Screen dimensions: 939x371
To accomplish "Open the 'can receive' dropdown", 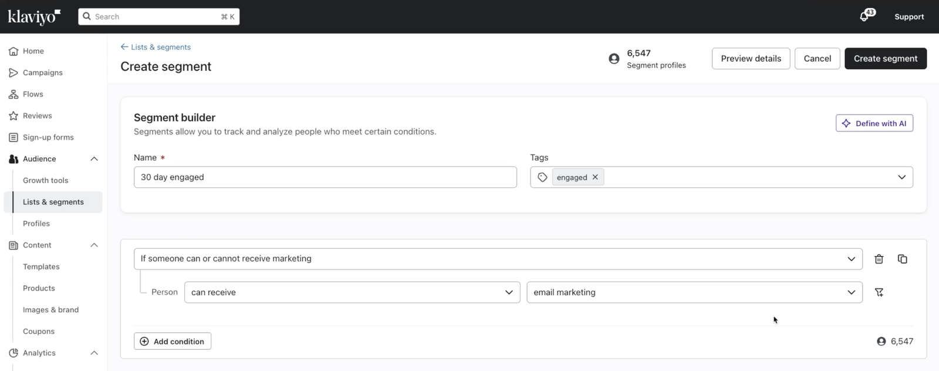I will pos(352,292).
